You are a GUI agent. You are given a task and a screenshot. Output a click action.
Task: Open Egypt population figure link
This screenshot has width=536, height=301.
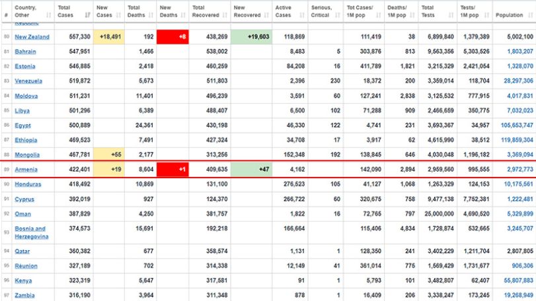pyautogui.click(x=517, y=125)
